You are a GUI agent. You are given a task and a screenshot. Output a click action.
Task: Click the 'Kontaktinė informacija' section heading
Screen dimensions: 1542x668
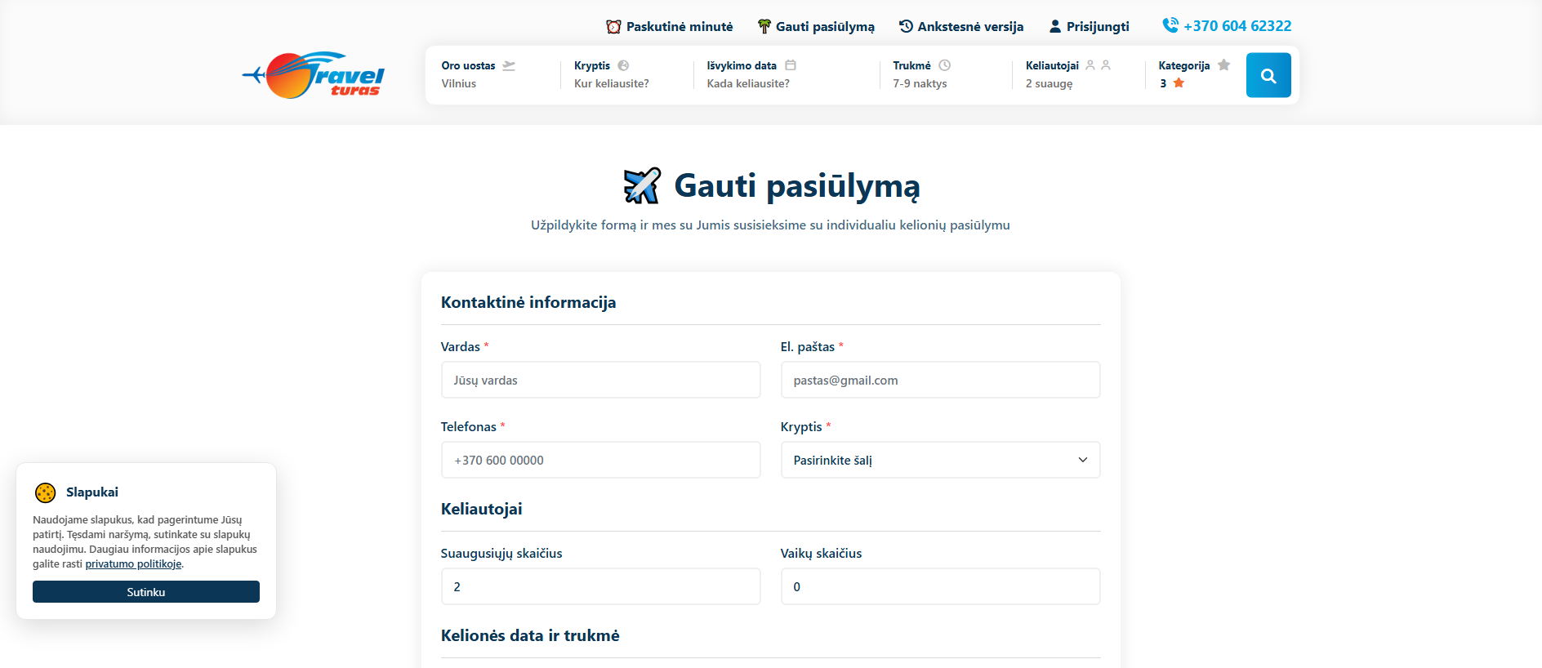point(528,302)
